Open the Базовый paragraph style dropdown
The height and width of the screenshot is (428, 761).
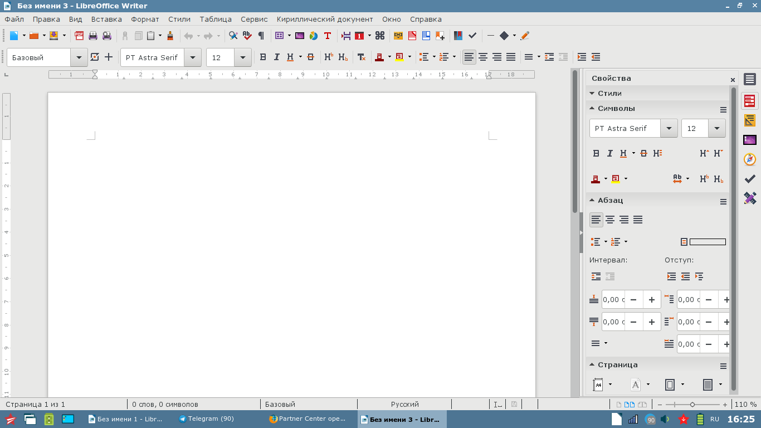tap(79, 57)
